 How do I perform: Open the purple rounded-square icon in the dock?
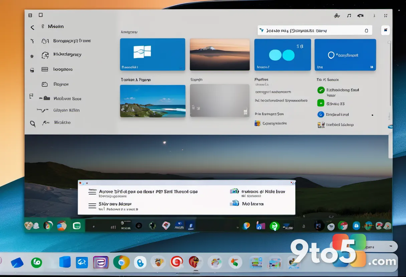(x=101, y=262)
